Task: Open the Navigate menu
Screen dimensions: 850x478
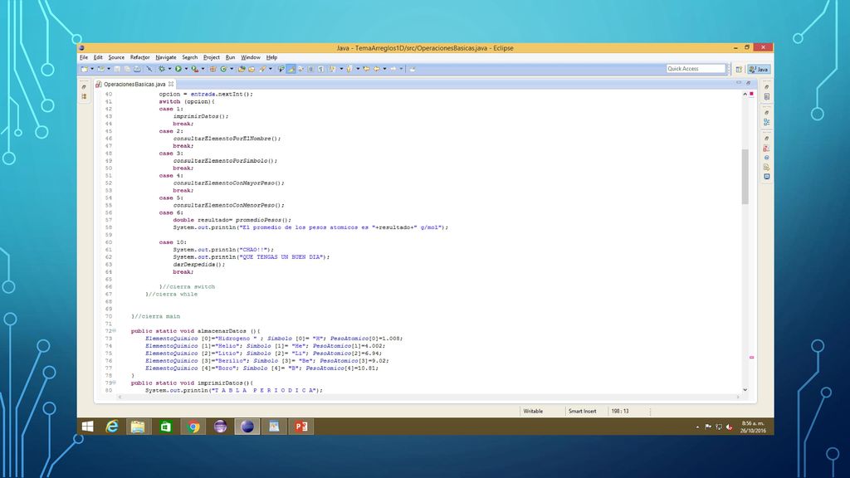Action: (x=166, y=57)
